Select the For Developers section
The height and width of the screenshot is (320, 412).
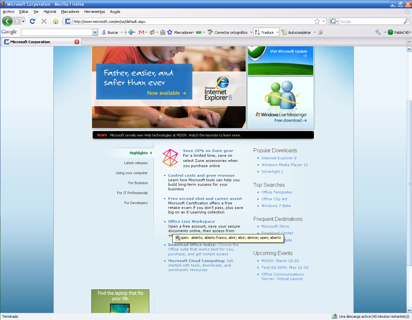click(x=136, y=203)
